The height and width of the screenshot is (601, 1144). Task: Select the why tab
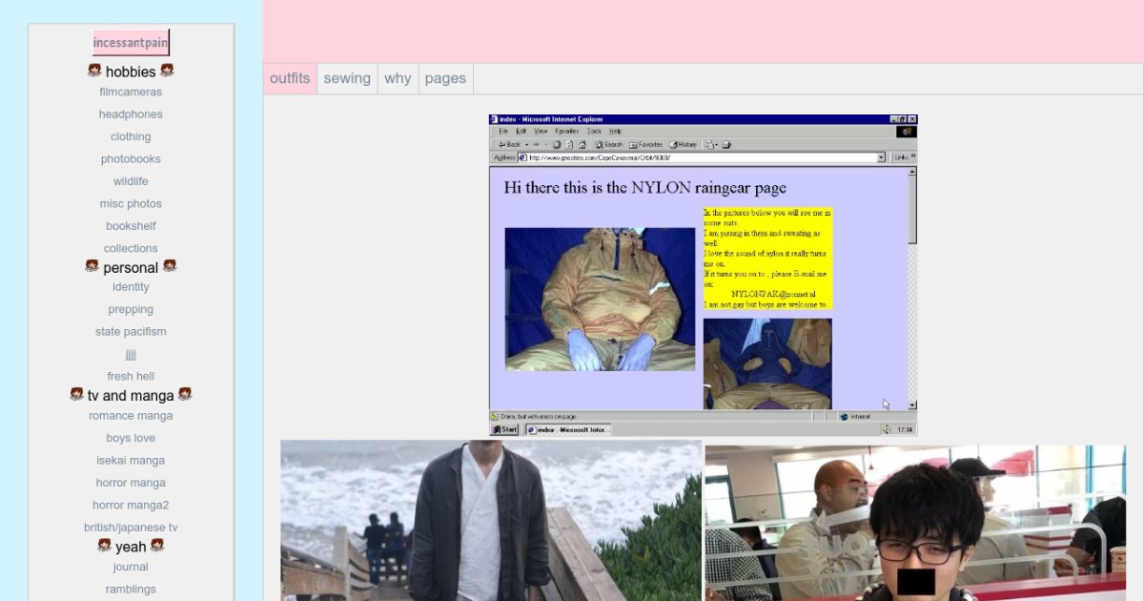point(398,78)
